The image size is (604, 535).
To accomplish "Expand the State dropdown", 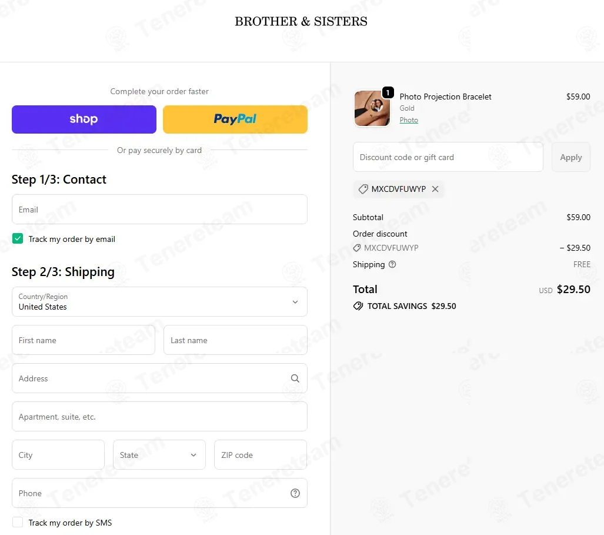I will [159, 455].
